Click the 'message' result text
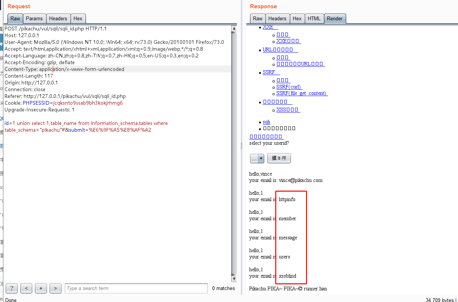 coord(288,237)
